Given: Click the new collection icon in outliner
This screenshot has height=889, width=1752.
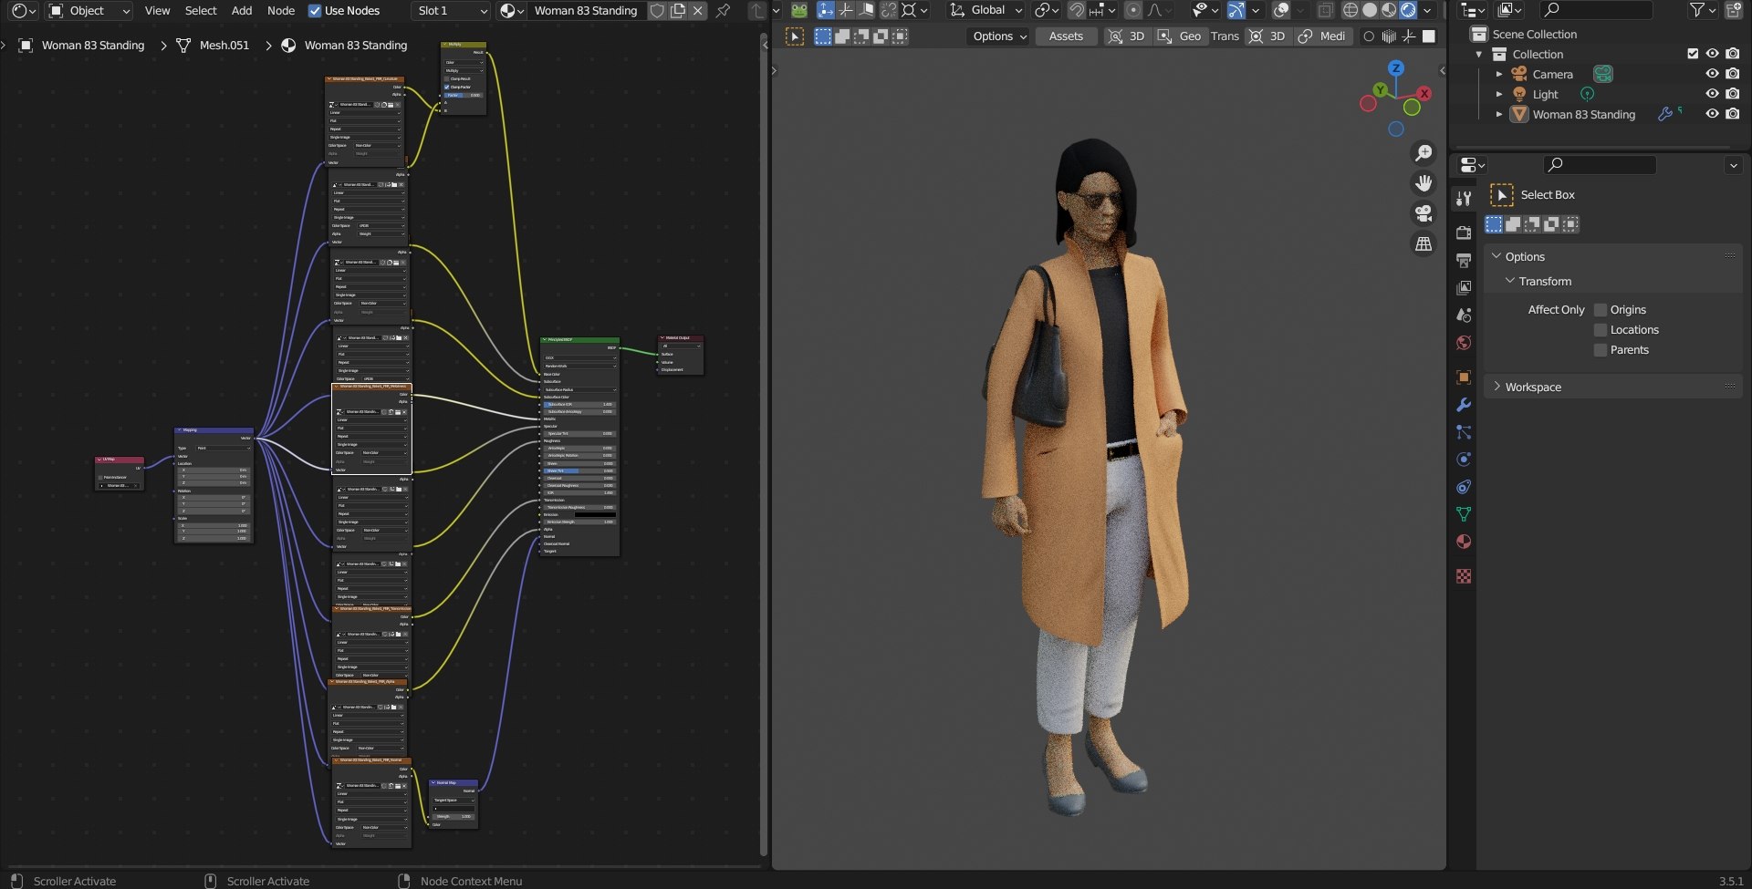Looking at the screenshot, I should (x=1733, y=10).
